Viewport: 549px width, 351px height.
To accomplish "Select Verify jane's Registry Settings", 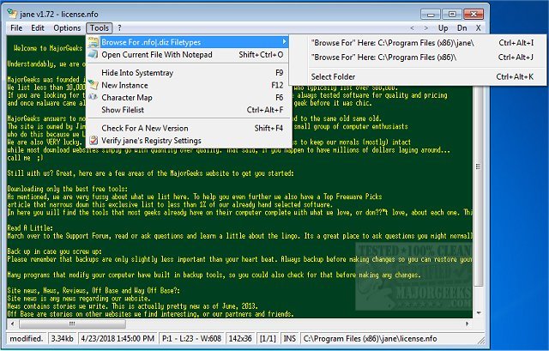I will 188,141.
